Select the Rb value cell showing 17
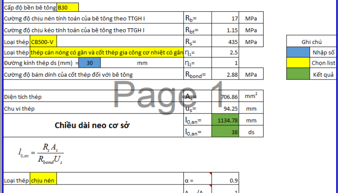This screenshot has height=193, width=338. 226,19
